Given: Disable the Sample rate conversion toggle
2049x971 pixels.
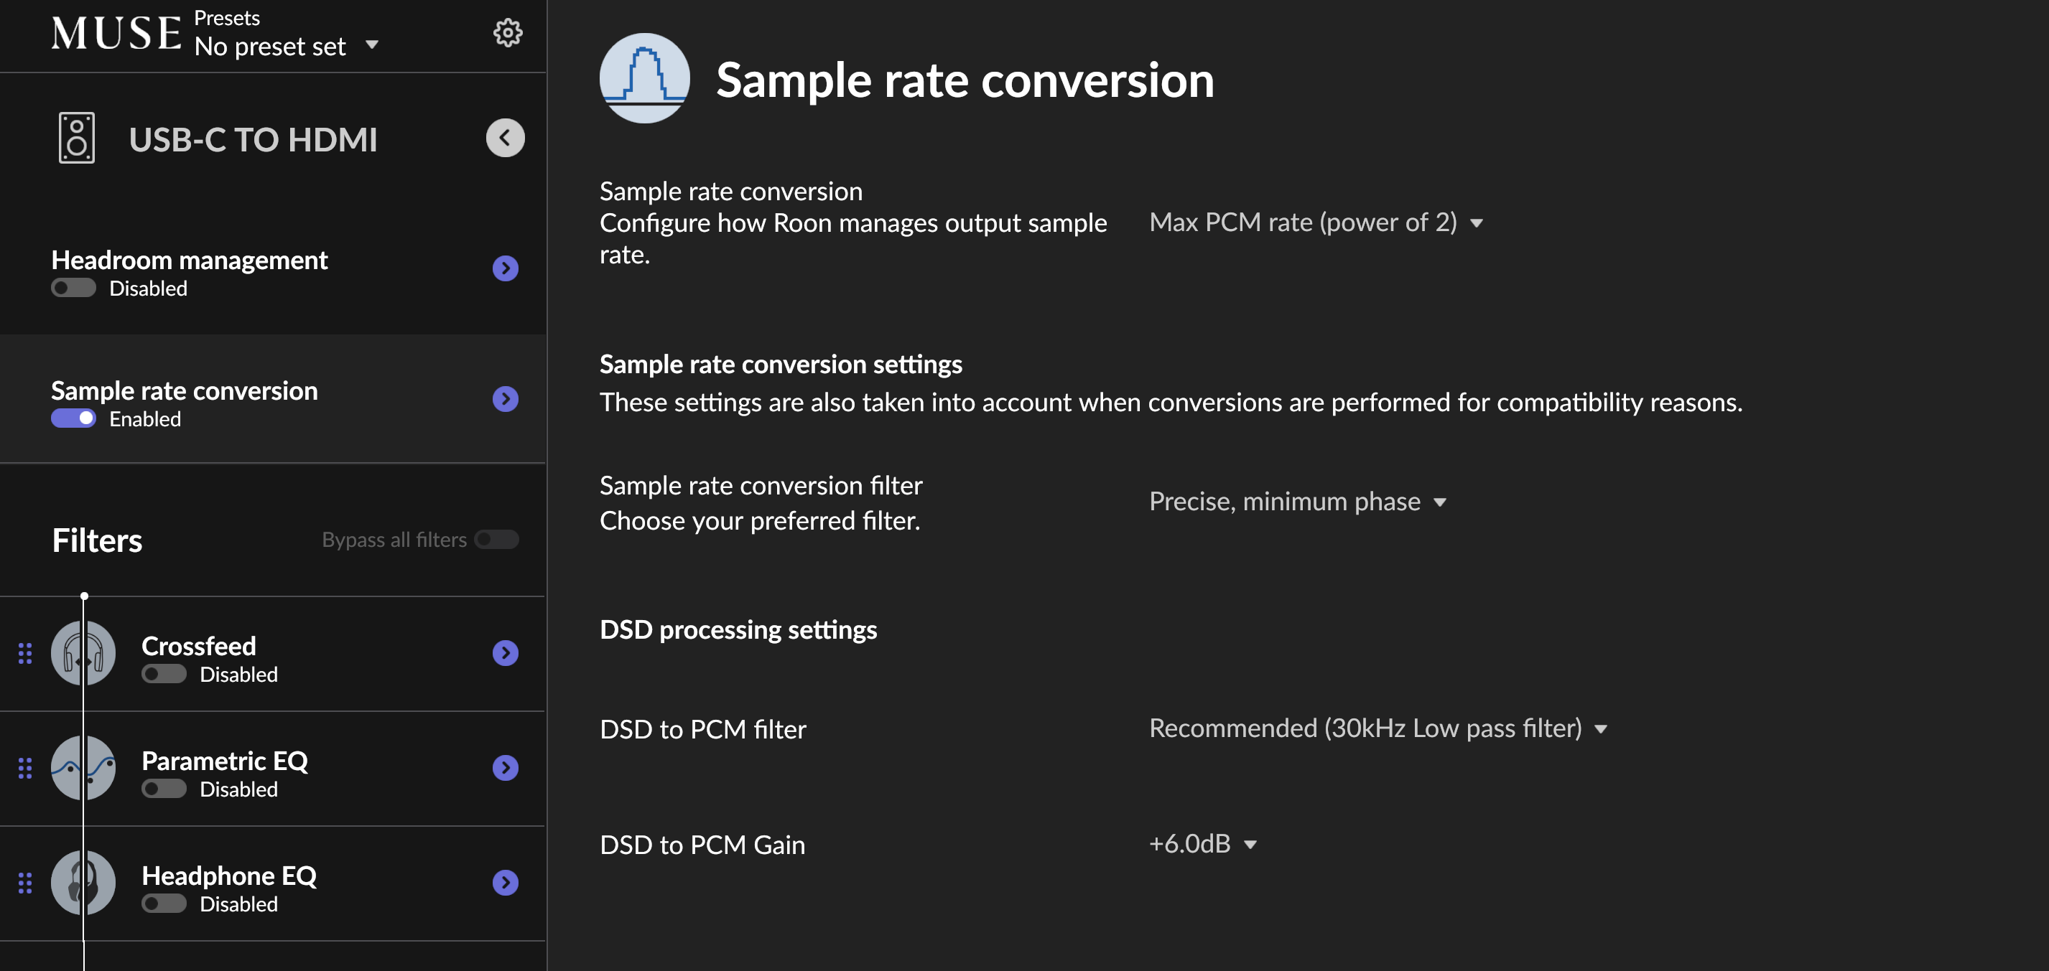Looking at the screenshot, I should [73, 418].
